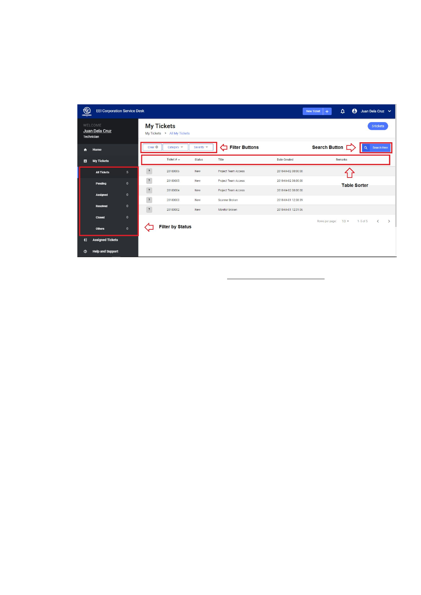Screen dimensions: 421x595
Task: Clear all applied filters
Action: (x=153, y=147)
